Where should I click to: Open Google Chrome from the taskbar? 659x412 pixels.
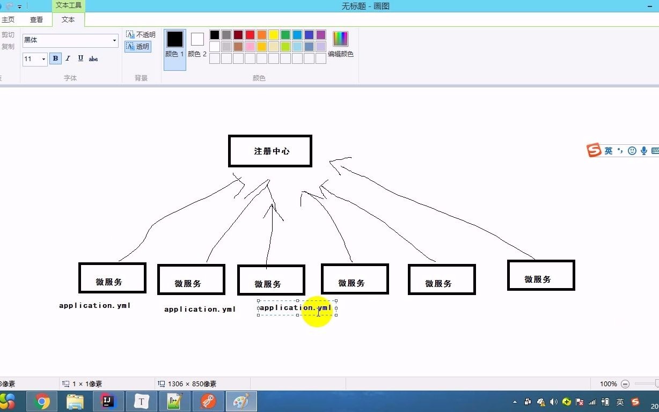tap(42, 401)
